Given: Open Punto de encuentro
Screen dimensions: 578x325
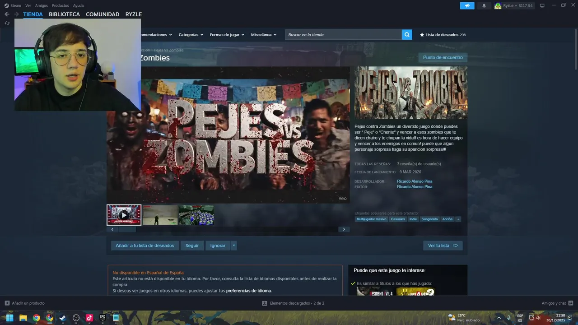Looking at the screenshot, I should (x=443, y=57).
